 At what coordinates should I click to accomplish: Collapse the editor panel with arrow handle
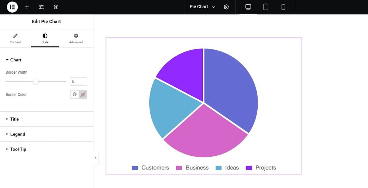[96, 158]
